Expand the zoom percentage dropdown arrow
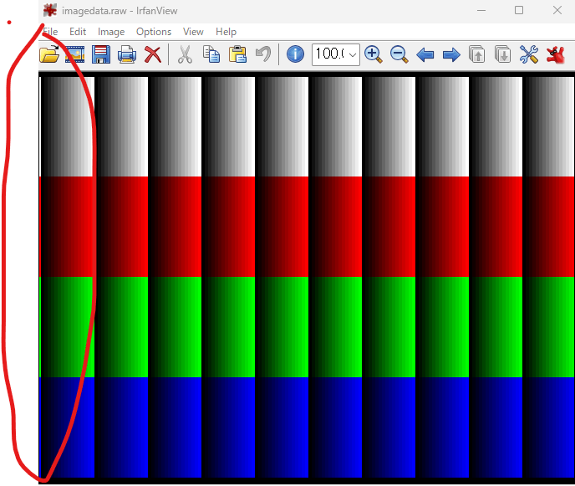Image resolution: width=575 pixels, height=486 pixels. click(353, 55)
